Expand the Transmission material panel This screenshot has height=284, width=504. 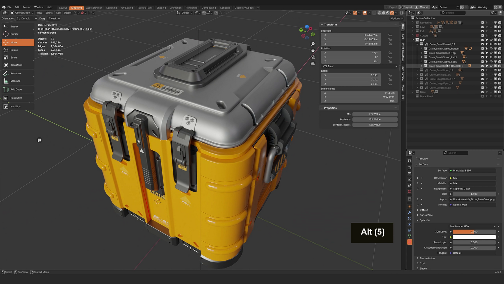coord(418,258)
